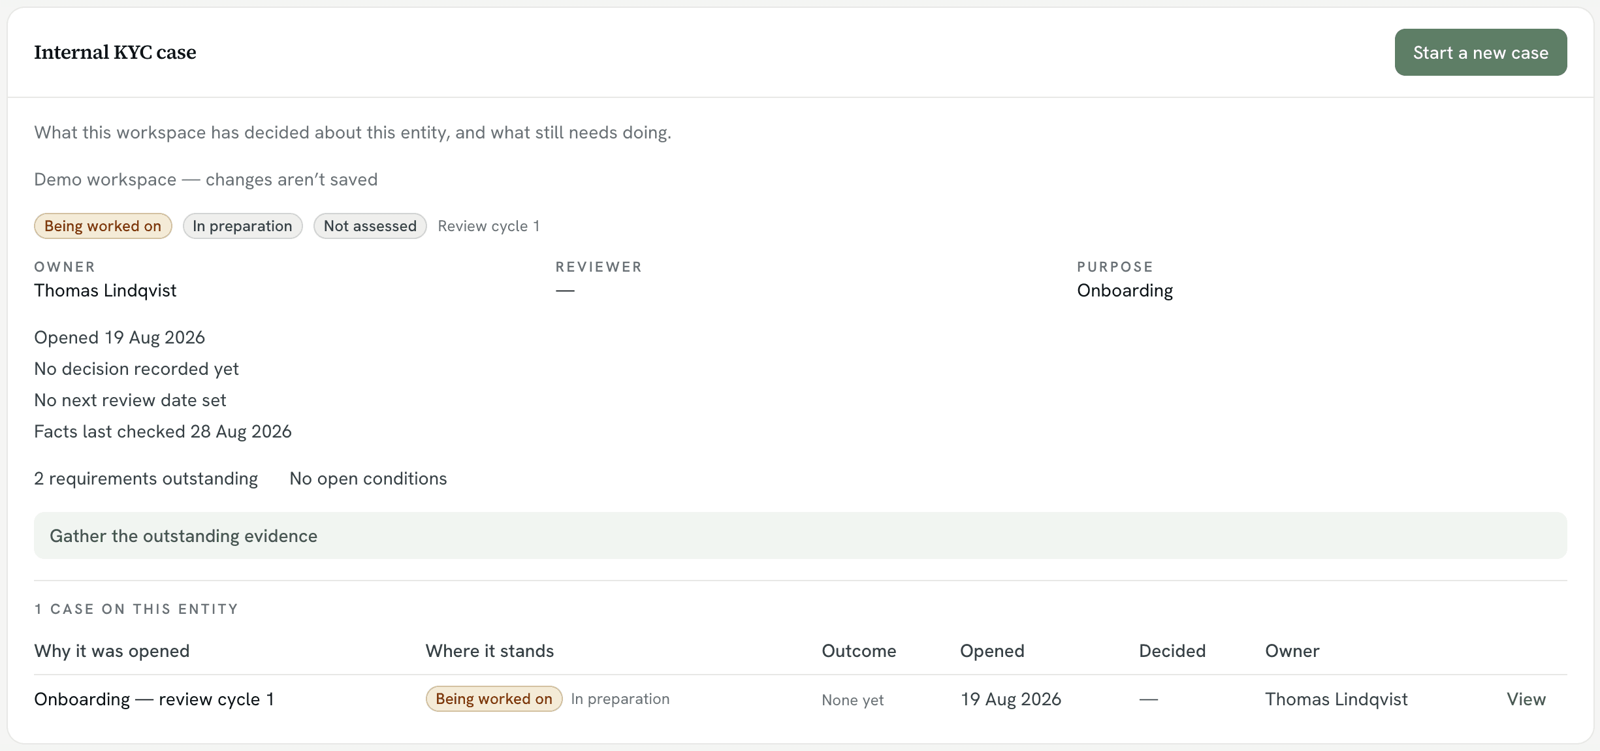Click 2 requirements outstanding
The image size is (1600, 751).
point(146,479)
